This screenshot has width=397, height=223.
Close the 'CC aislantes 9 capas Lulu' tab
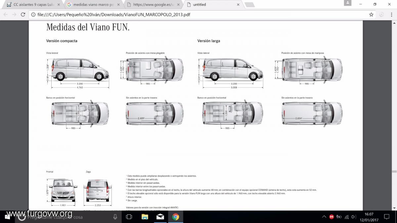pos(59,5)
